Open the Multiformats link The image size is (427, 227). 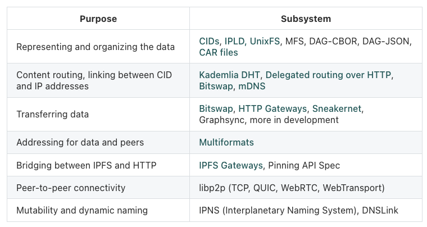[x=226, y=142]
